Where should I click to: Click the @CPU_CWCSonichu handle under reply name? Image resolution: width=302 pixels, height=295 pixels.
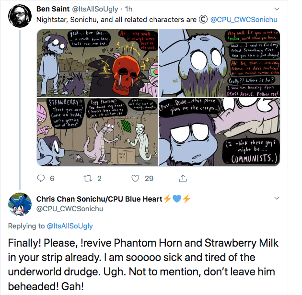coord(70,209)
